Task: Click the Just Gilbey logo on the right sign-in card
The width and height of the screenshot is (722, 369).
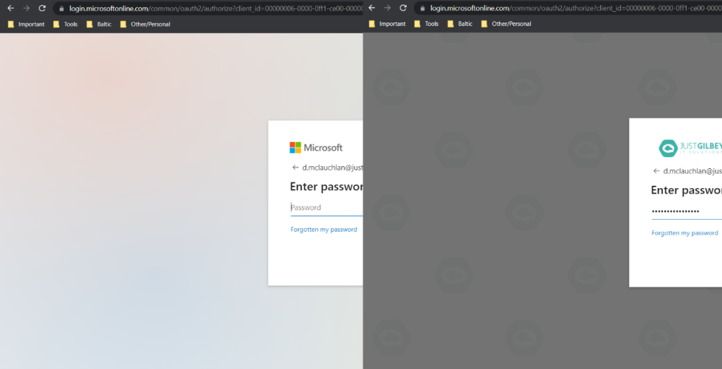Action: pyautogui.click(x=690, y=148)
